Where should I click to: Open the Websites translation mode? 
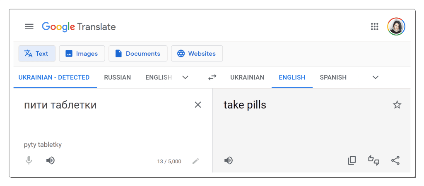197,54
